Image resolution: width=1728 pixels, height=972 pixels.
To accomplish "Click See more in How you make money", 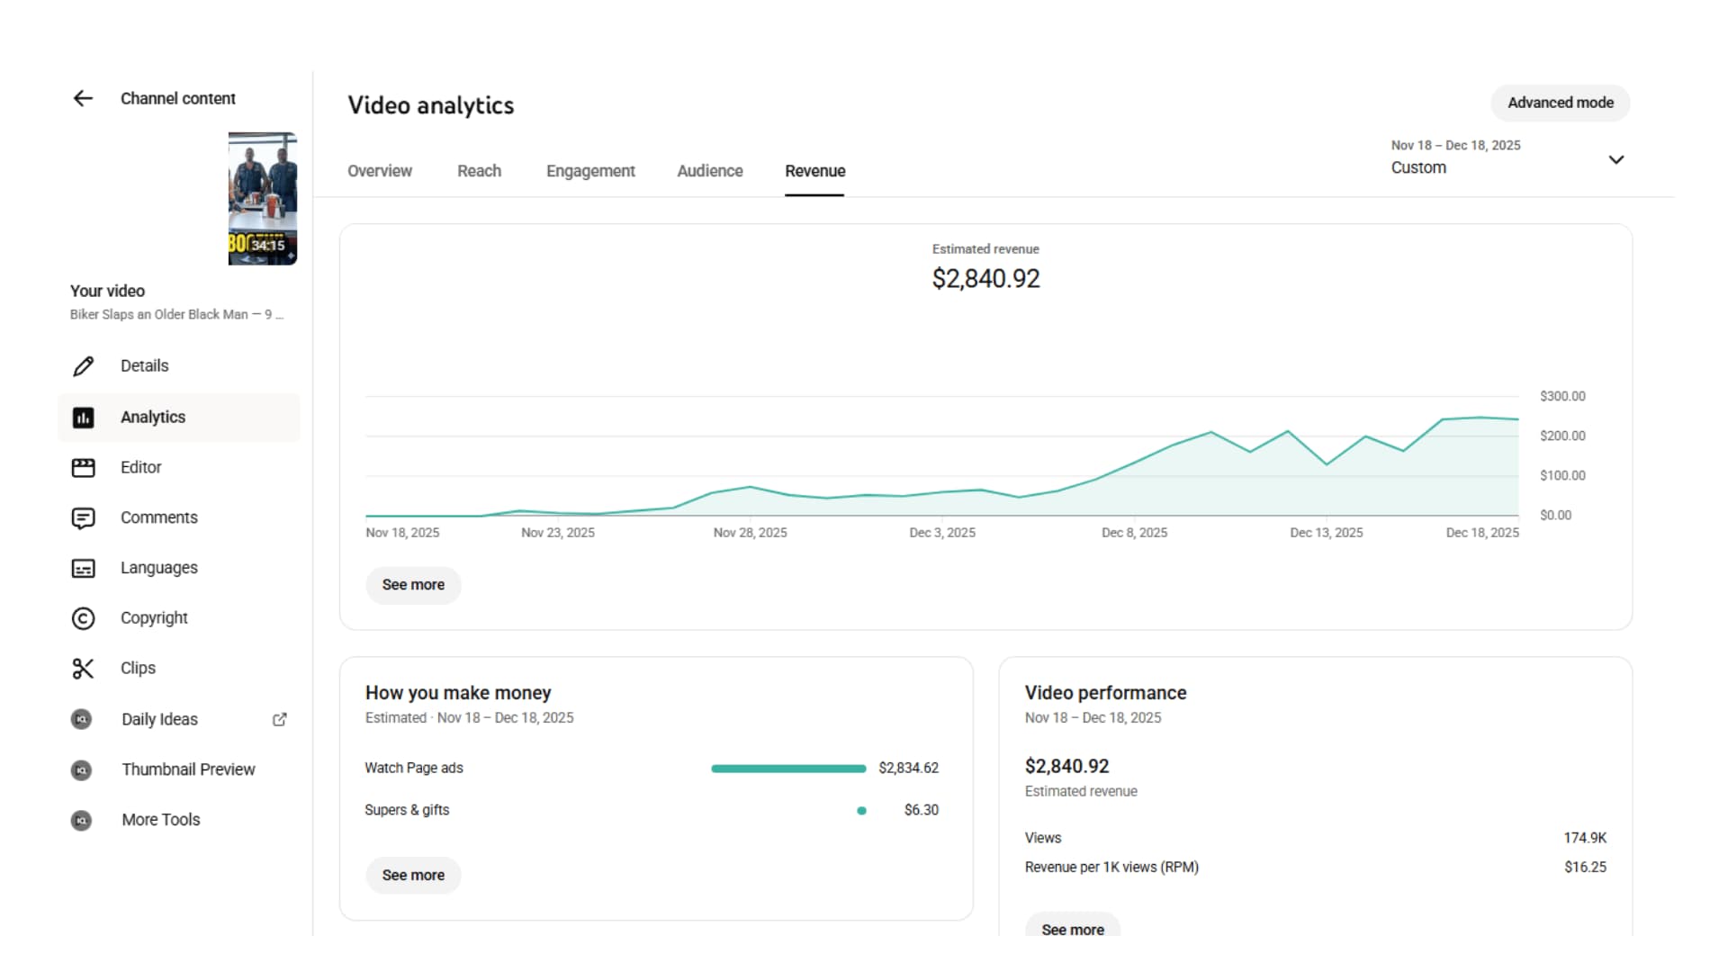I will 413,876.
